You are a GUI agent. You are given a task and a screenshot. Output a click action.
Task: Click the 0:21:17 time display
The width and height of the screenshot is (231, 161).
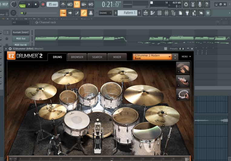point(111,5)
